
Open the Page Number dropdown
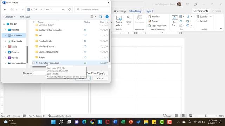tap(157, 26)
